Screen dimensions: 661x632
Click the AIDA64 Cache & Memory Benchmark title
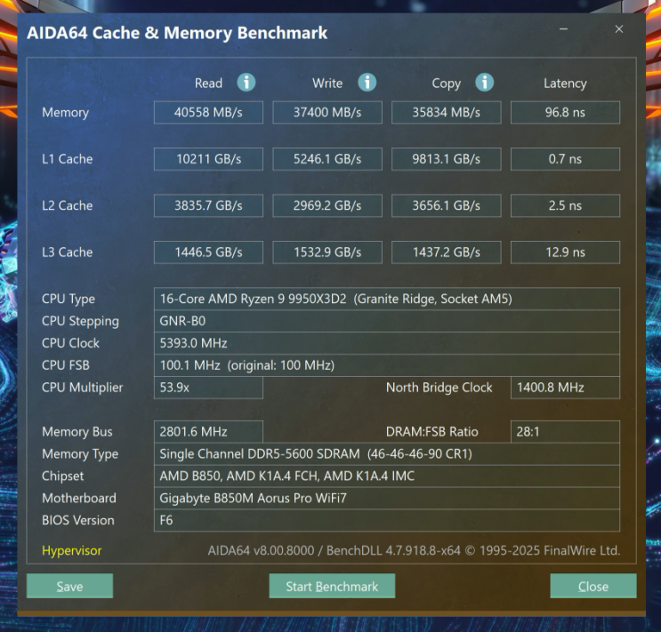177,33
